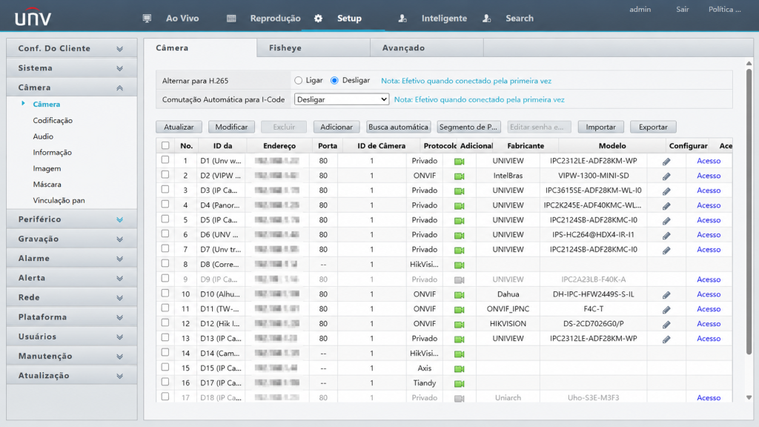Toggle the select-all checkbox in table header
The width and height of the screenshot is (759, 427).
click(165, 145)
